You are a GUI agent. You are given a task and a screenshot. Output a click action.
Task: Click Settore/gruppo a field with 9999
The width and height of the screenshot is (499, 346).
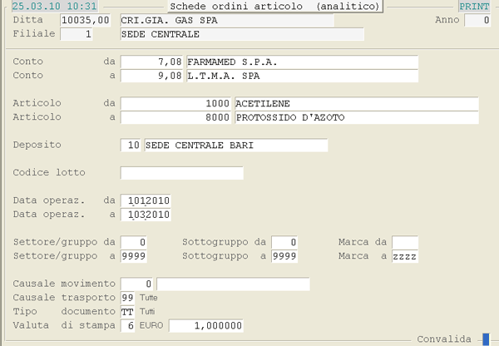[x=136, y=256]
